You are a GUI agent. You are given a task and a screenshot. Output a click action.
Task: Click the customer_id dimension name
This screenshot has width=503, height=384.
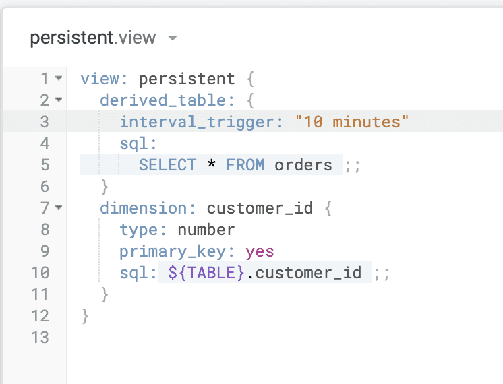coord(260,208)
